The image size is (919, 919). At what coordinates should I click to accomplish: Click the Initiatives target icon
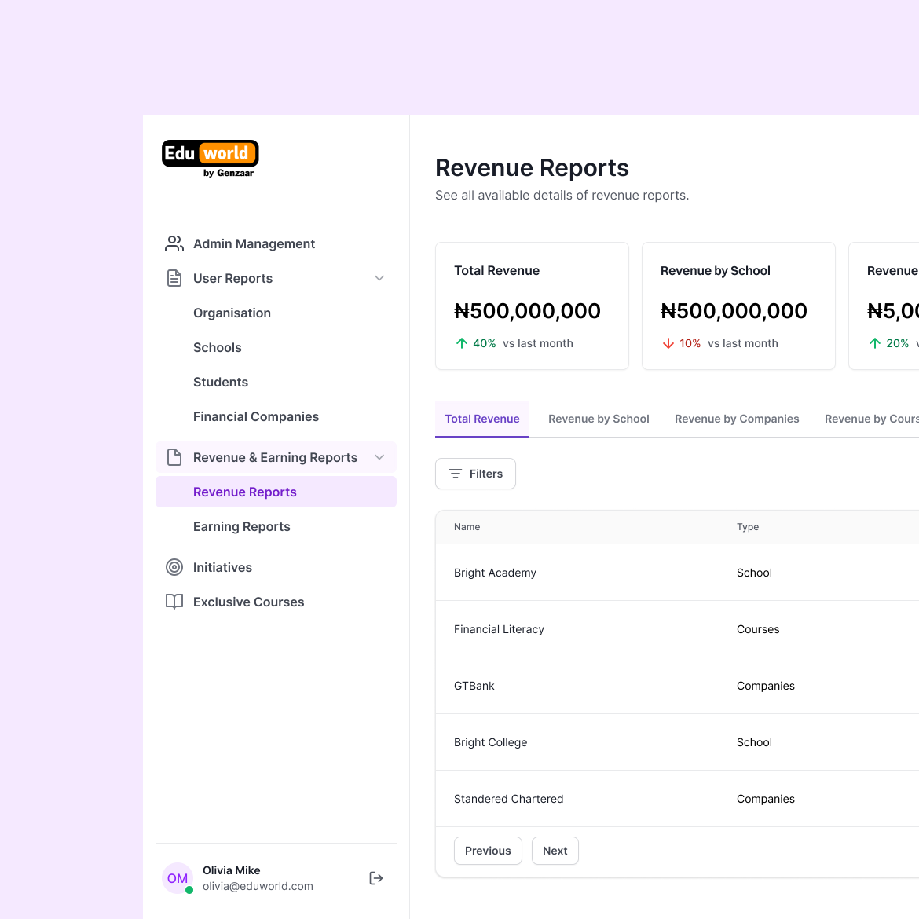[x=174, y=567]
